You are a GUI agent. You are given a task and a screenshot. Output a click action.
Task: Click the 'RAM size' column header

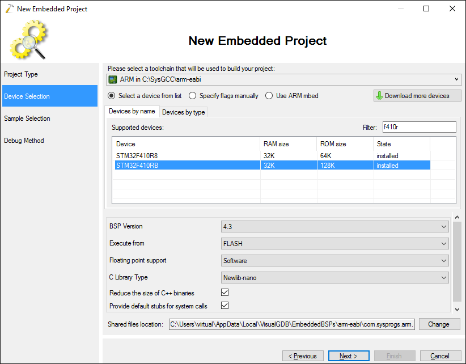289,144
